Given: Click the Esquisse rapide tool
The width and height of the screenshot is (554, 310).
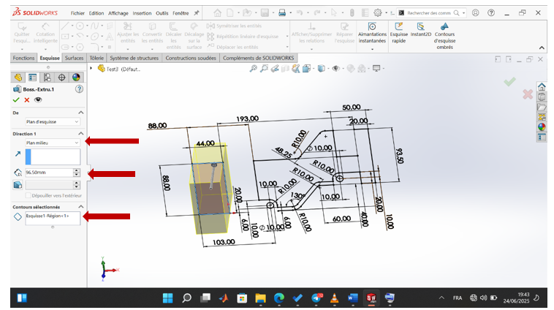Looking at the screenshot, I should pyautogui.click(x=399, y=28).
